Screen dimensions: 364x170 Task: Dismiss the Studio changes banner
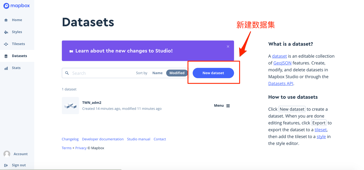pyautogui.click(x=228, y=46)
